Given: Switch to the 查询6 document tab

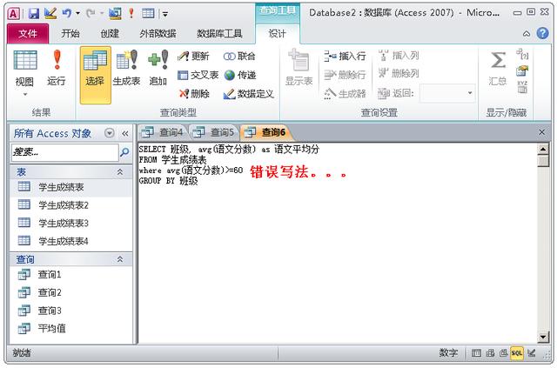Looking at the screenshot, I should [x=266, y=132].
